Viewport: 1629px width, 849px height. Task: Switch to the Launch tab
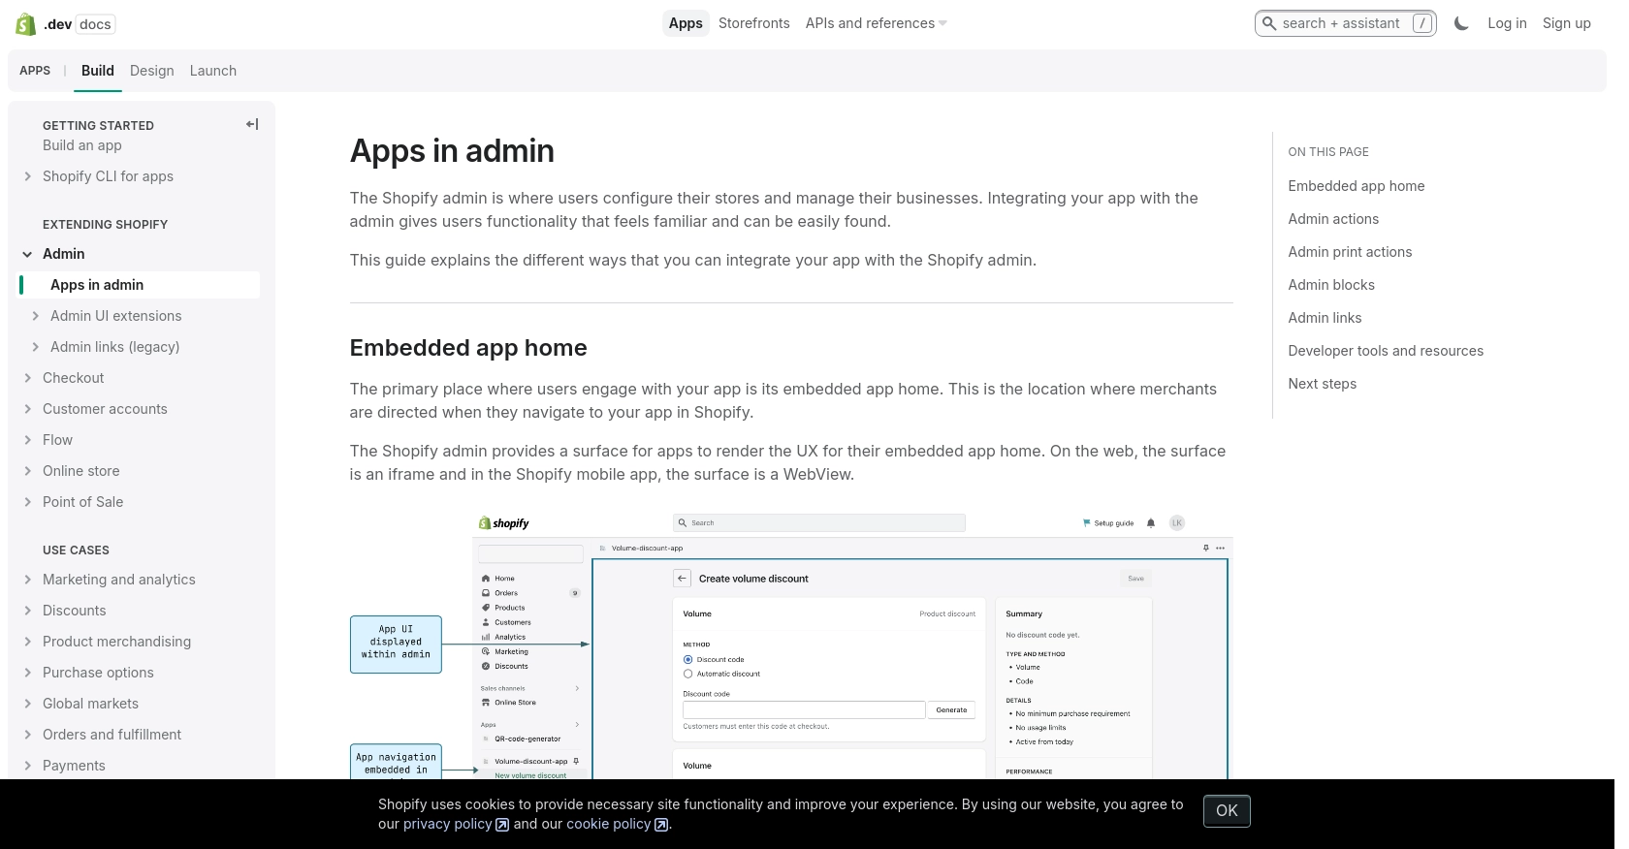coord(213,71)
